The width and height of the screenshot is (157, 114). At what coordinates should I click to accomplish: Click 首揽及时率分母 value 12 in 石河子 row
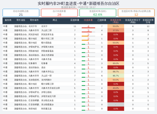click(148, 26)
